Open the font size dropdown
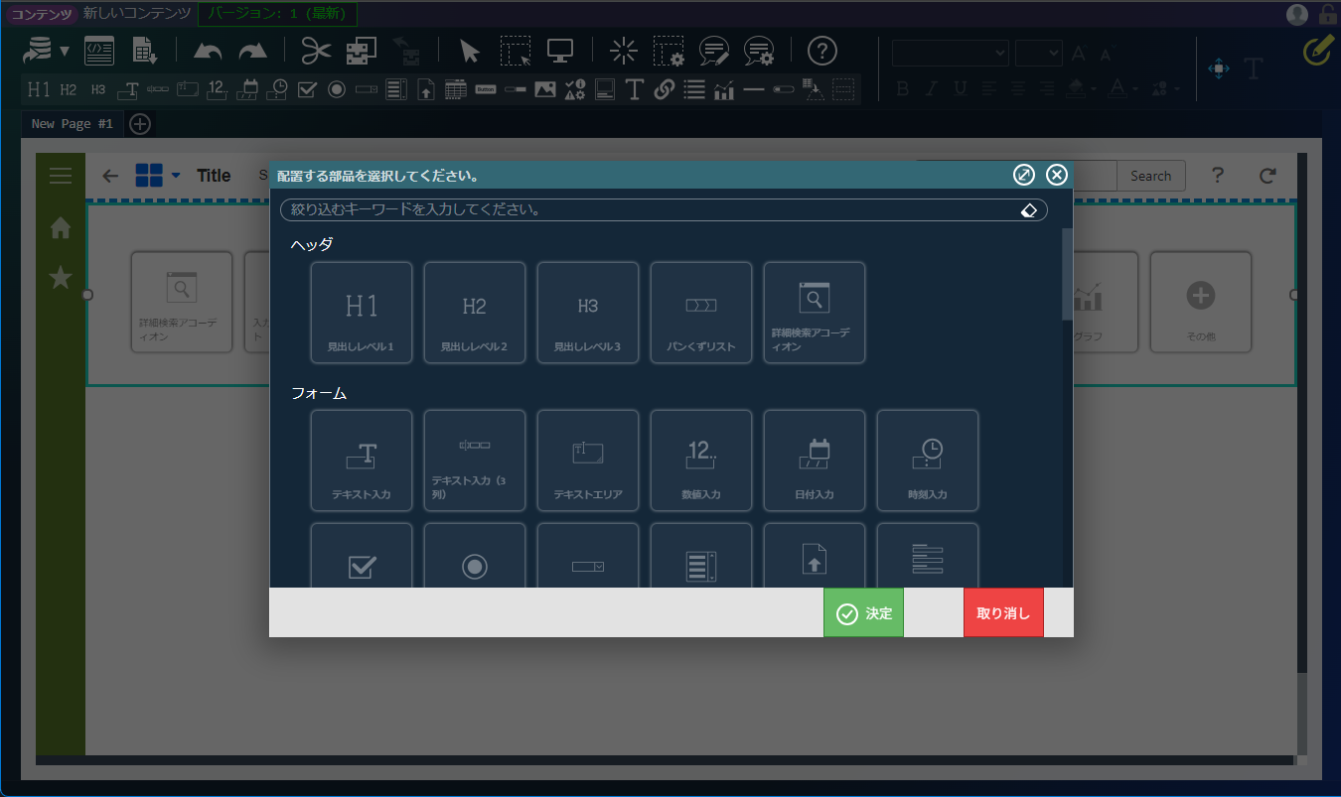This screenshot has height=797, width=1341. click(x=1039, y=53)
